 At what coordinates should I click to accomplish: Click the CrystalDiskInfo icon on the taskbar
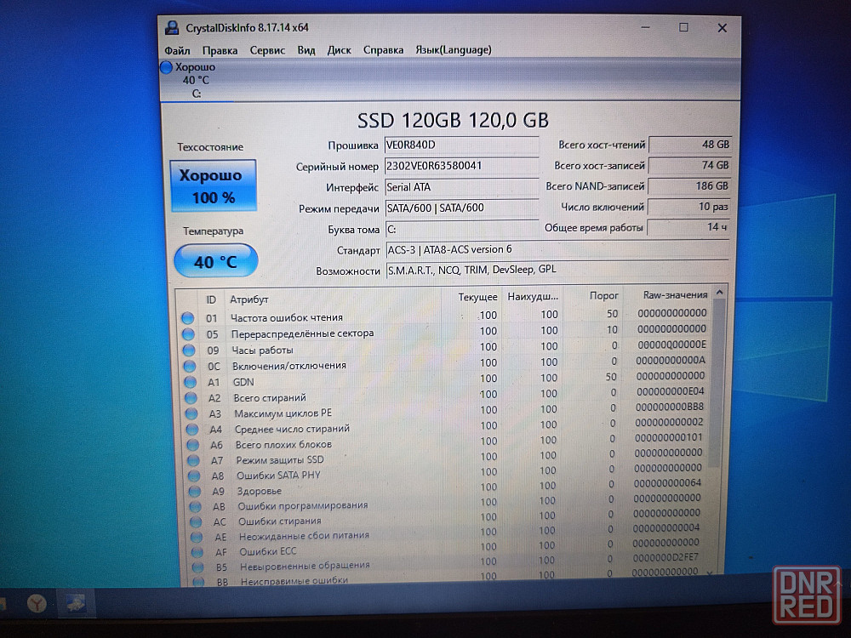[x=76, y=602]
